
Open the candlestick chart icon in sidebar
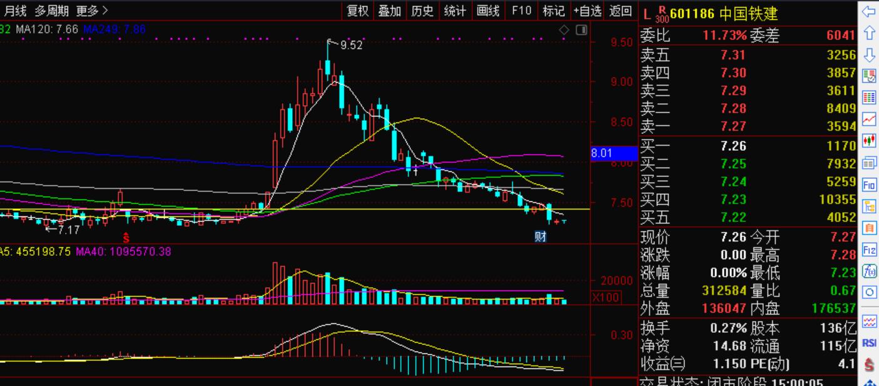(869, 141)
